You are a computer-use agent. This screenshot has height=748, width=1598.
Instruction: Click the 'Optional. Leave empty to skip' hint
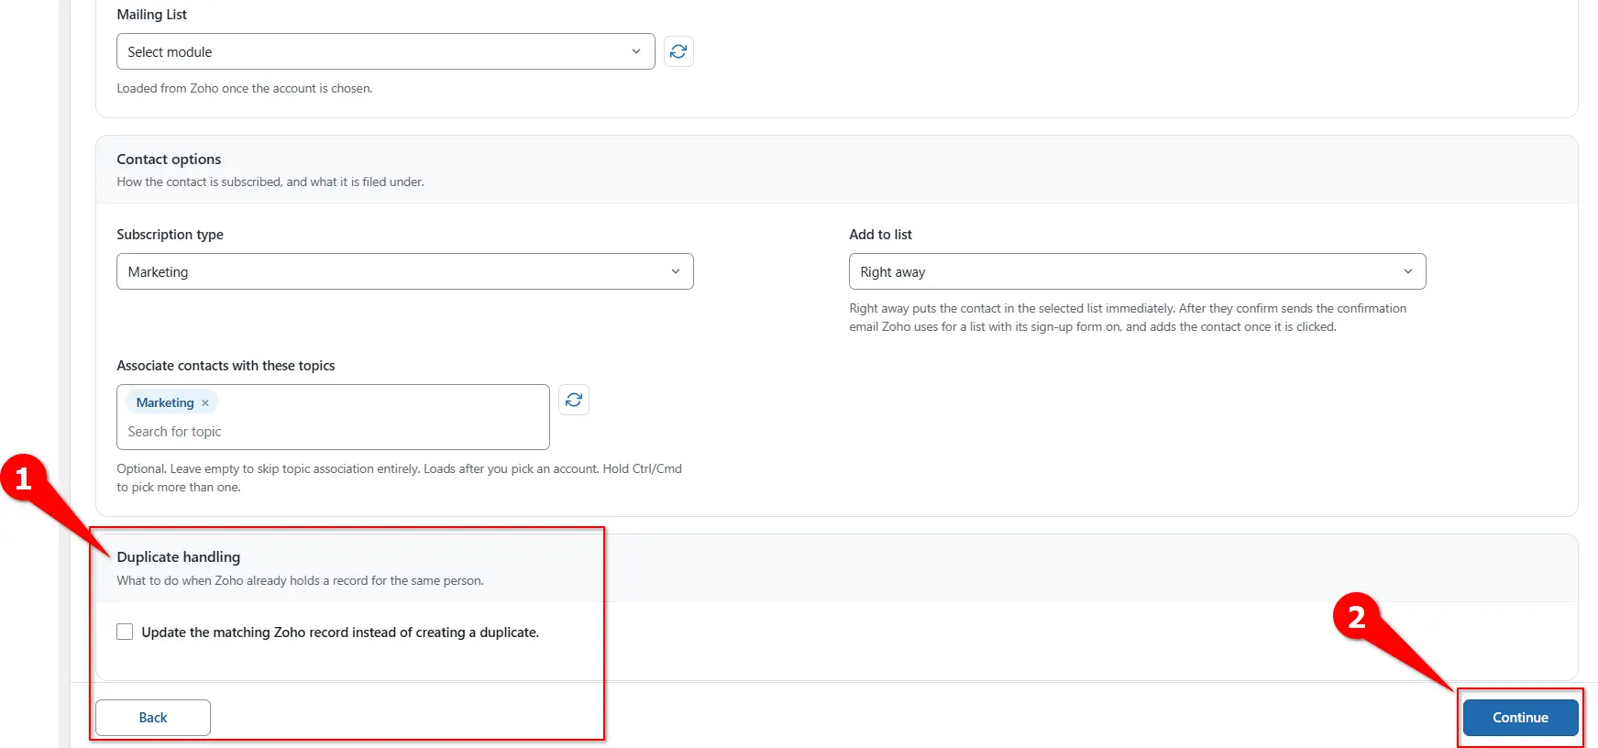[x=399, y=478]
